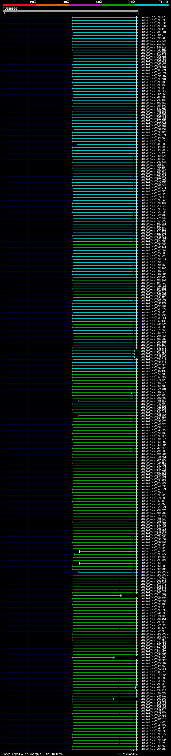The height and width of the screenshot is (756, 171).
Task: Click the green ~80% identity legend segment
Action: pyautogui.click(x=119, y=5)
